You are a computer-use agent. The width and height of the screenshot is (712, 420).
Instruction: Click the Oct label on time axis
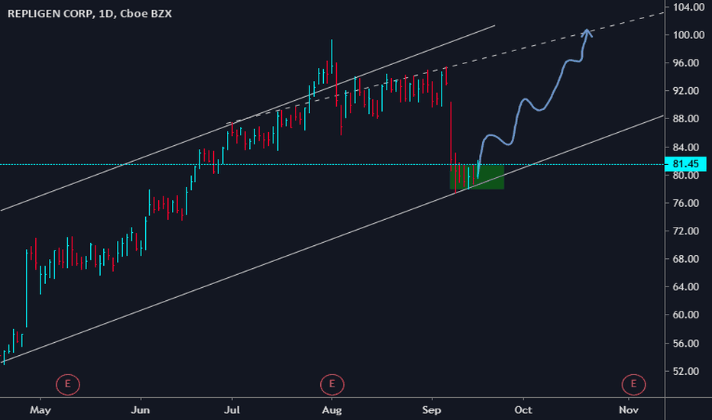point(523,410)
